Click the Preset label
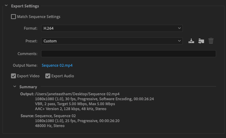Viewport: 226px width, 138px height. point(32,41)
